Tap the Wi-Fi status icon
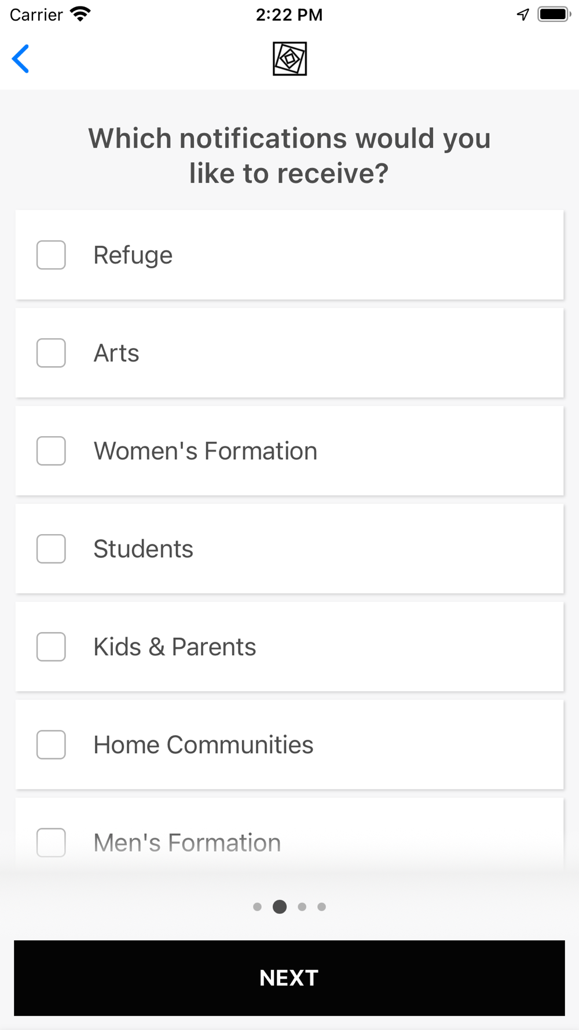The image size is (579, 1030). tap(80, 14)
